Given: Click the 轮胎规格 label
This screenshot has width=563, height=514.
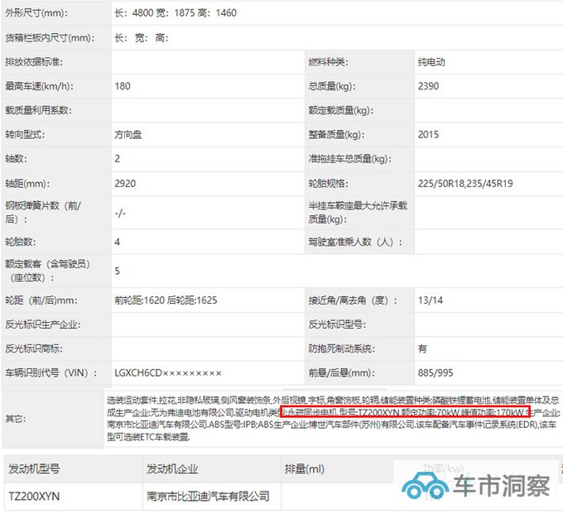Looking at the screenshot, I should [x=328, y=184].
